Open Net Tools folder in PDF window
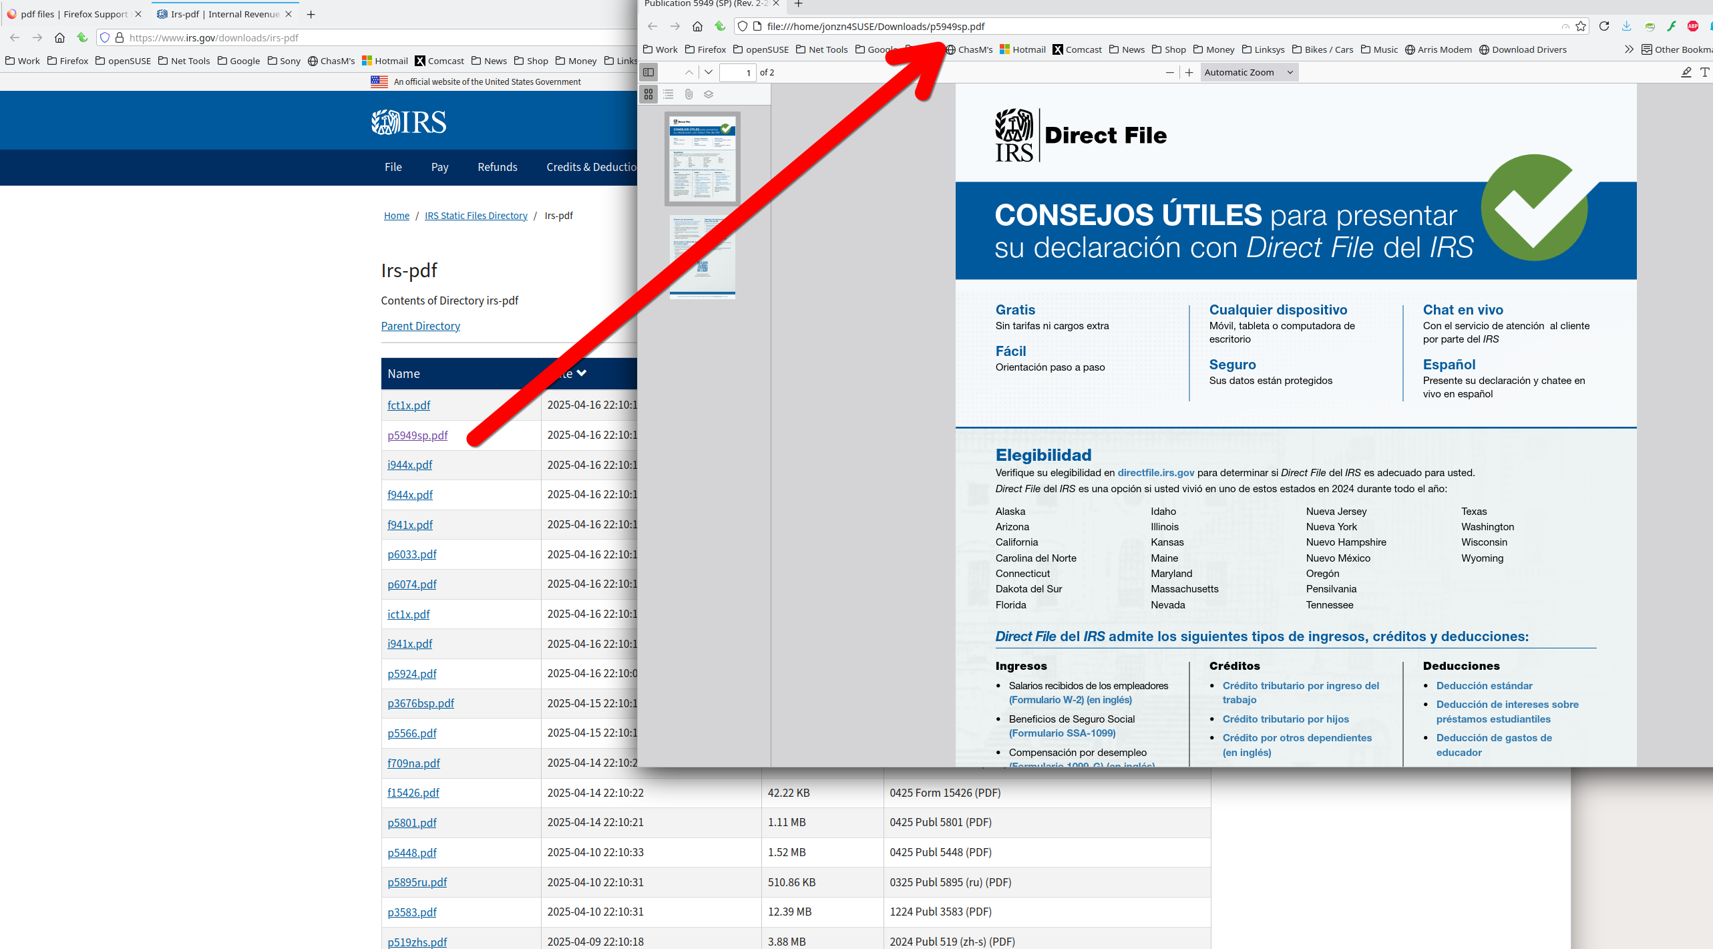This screenshot has width=1713, height=949. [x=821, y=49]
